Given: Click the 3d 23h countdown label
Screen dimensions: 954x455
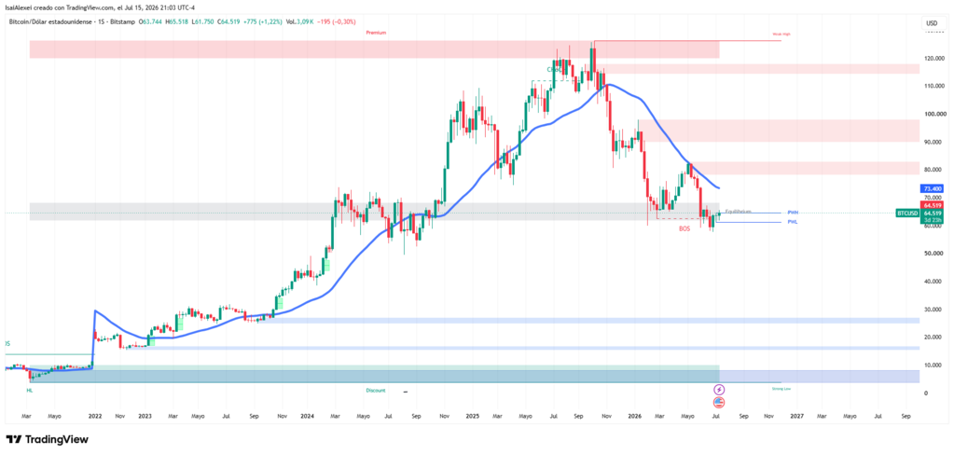Looking at the screenshot, I should pos(933,220).
